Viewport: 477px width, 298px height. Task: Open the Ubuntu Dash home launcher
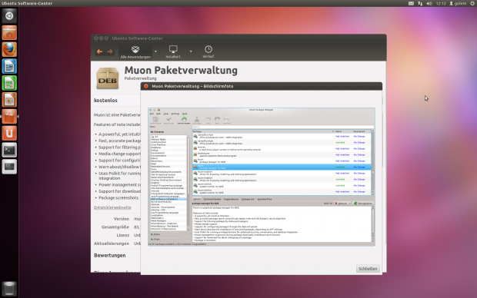9,16
